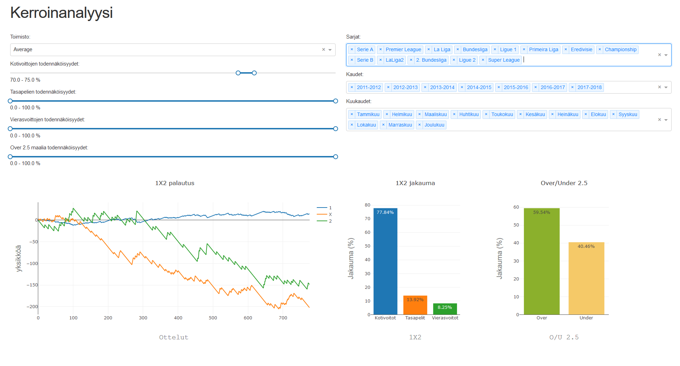The image size is (680, 366).
Task: Expand the Kaudet seasons dropdown arrow
Action: point(666,88)
